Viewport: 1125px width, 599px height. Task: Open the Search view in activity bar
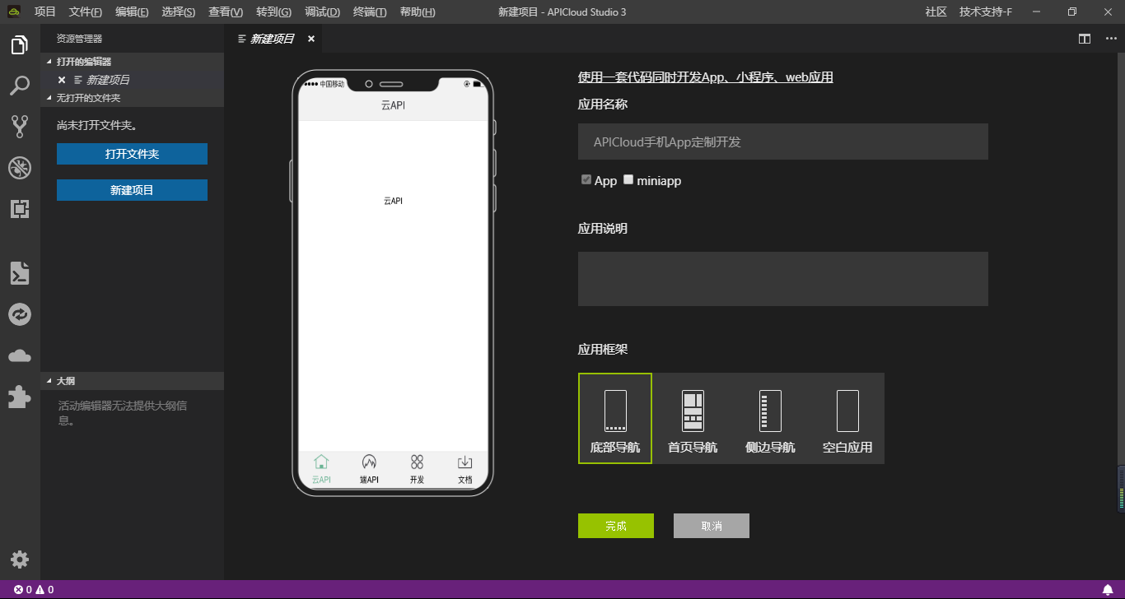click(x=20, y=85)
